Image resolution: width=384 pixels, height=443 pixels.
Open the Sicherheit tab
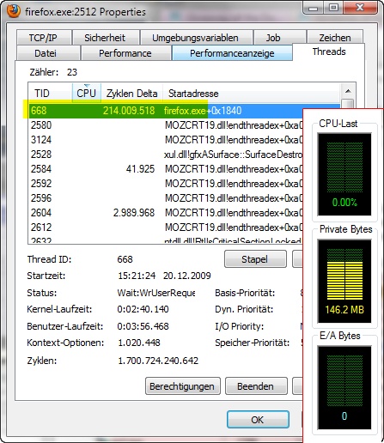(x=105, y=38)
